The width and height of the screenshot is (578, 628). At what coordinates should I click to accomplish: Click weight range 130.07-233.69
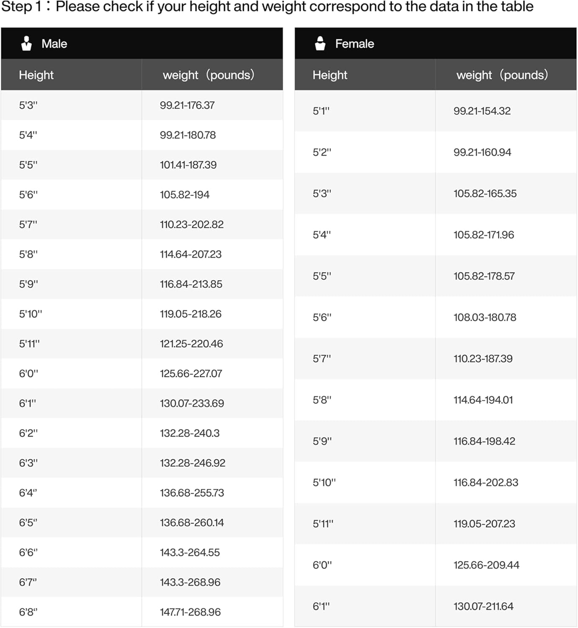191,404
